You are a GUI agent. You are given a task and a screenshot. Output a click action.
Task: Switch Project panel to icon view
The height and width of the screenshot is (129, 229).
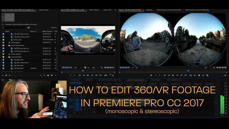click(x=6, y=75)
